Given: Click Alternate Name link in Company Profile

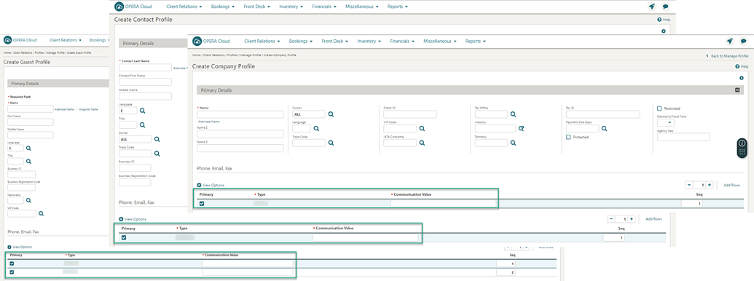Looking at the screenshot, I should pos(209,122).
